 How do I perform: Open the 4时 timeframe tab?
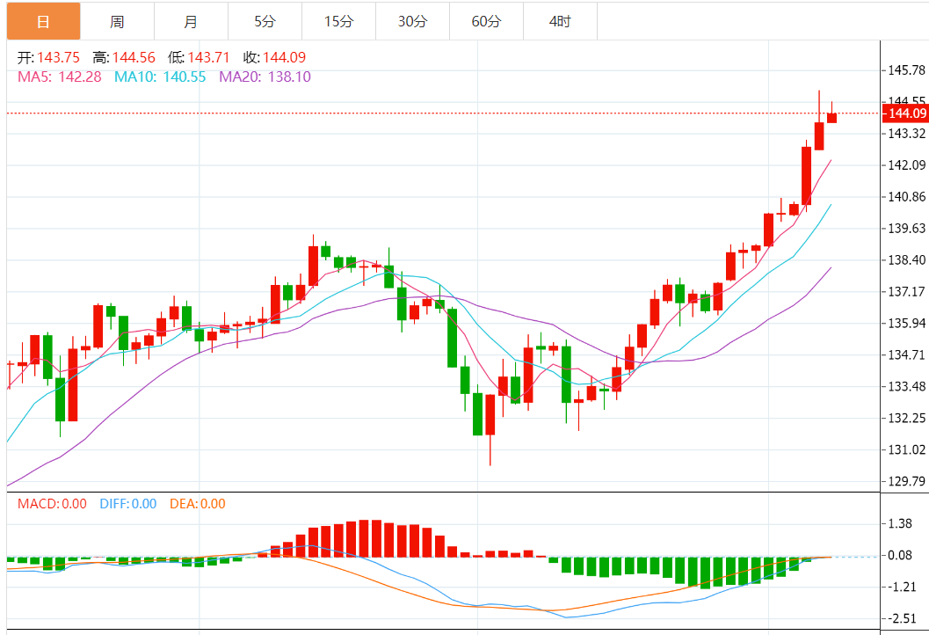tap(560, 21)
